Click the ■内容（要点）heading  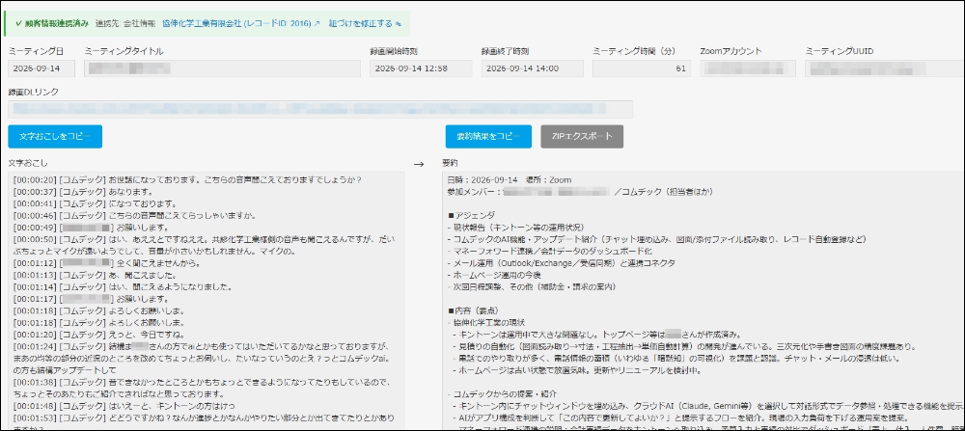pos(477,310)
